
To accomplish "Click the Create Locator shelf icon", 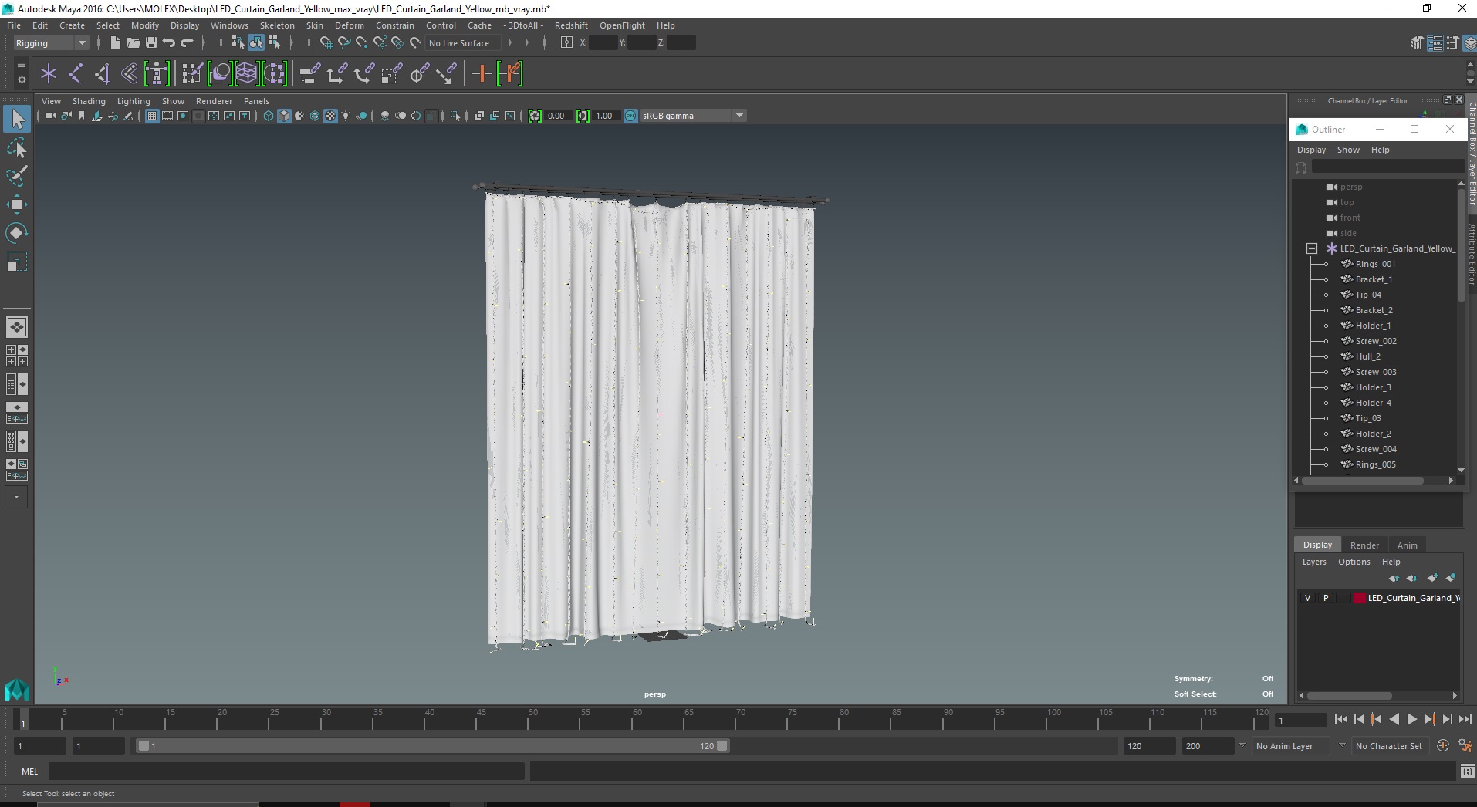I will 49,74.
